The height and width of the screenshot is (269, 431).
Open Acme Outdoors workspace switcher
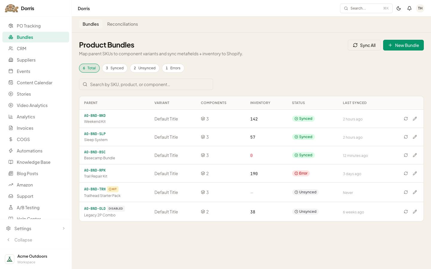[36, 259]
